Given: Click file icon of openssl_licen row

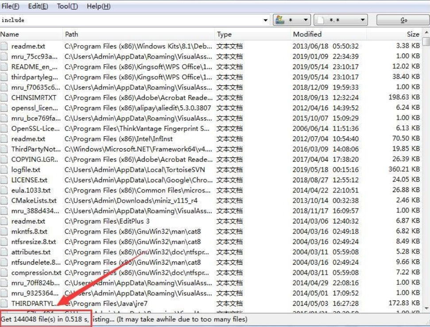Looking at the screenshot, I should pyautogui.click(x=4, y=108).
